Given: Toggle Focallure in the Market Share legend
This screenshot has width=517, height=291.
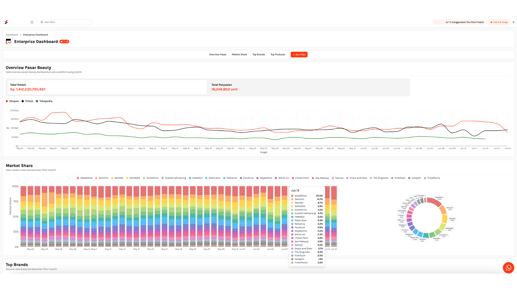Looking at the screenshot, I should tap(247, 178).
